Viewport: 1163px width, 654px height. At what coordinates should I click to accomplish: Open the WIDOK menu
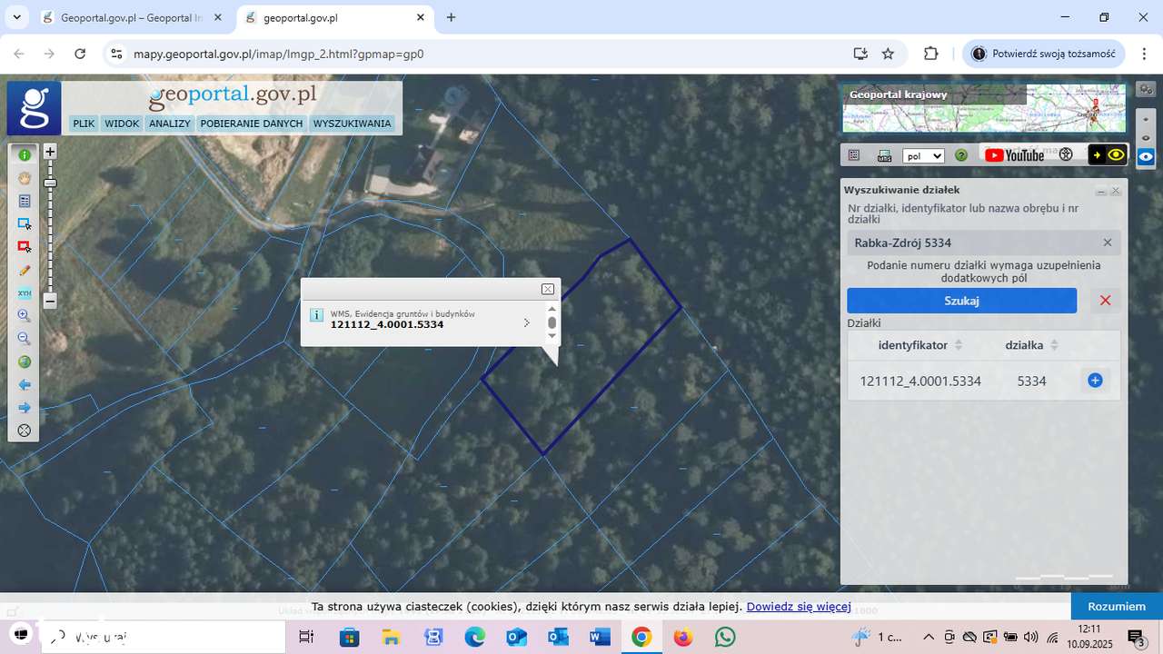122,124
